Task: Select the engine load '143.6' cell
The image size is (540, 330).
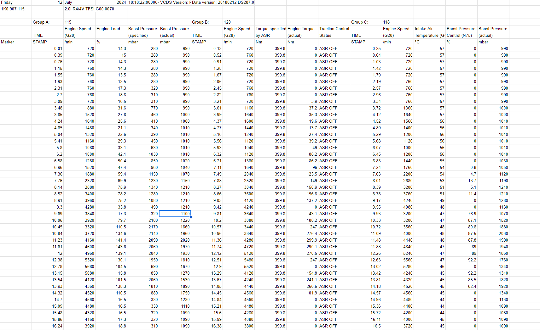Action: click(111, 247)
